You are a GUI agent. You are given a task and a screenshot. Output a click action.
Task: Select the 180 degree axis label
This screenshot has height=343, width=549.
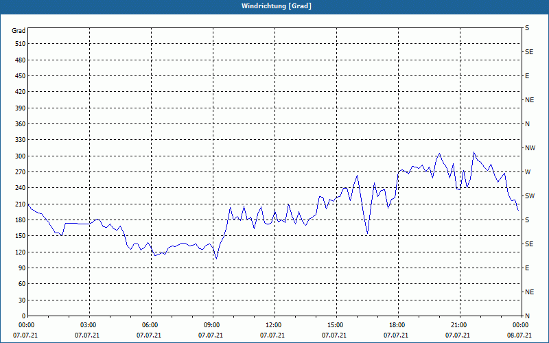21,220
